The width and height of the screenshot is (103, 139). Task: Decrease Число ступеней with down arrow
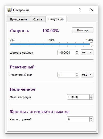[x=91, y=120]
